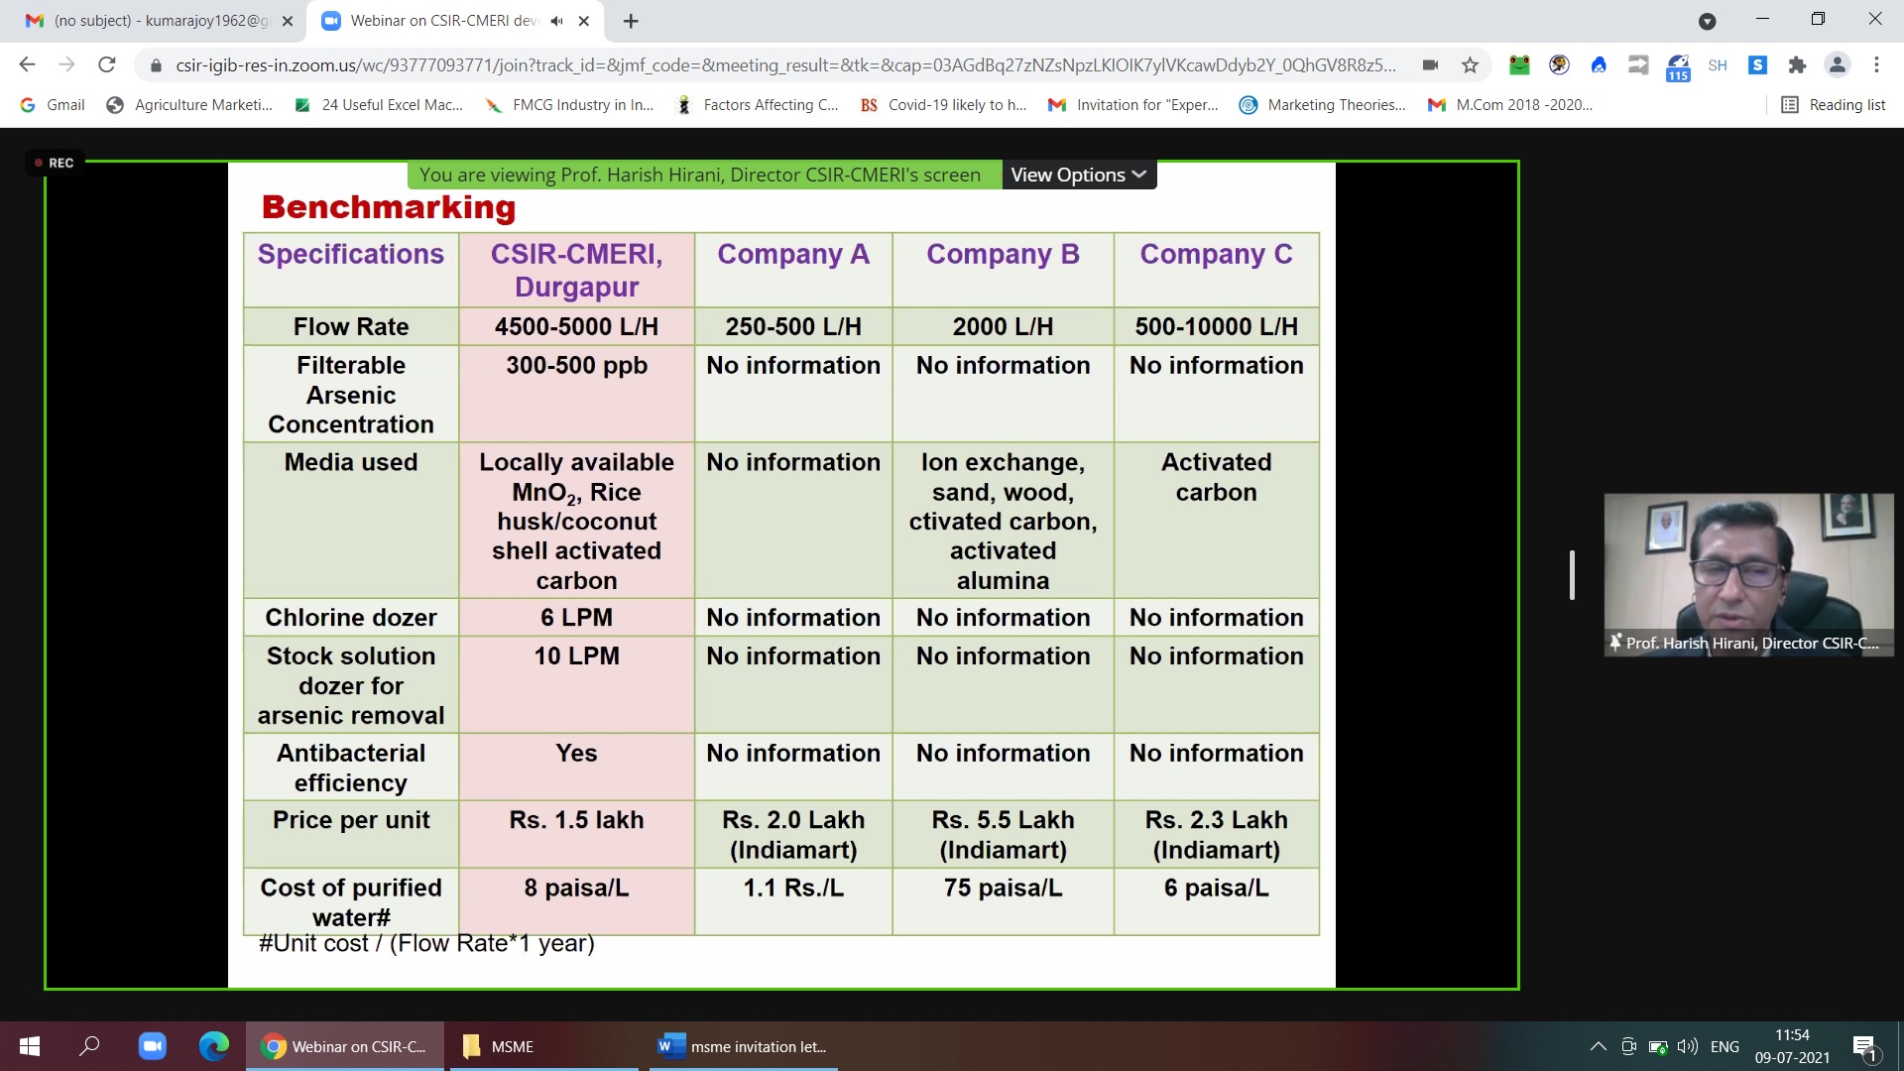
Task: Open the Extensions puzzle icon
Action: click(x=1797, y=65)
